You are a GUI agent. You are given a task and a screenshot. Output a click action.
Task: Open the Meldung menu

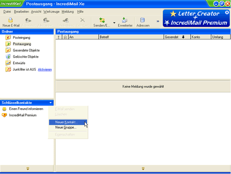[x=68, y=12]
